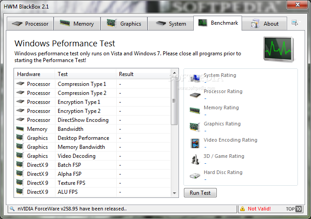This screenshot has width=311, height=219.
Task: Switch to the Memory tab
Action: pos(77,24)
